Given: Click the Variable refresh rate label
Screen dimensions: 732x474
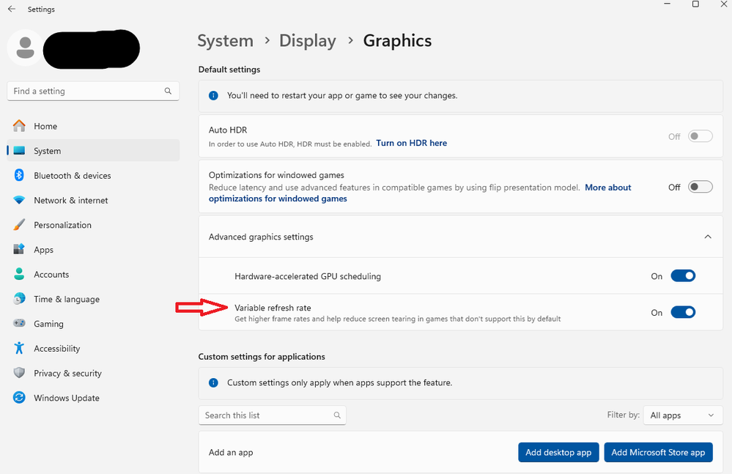Looking at the screenshot, I should coord(273,308).
